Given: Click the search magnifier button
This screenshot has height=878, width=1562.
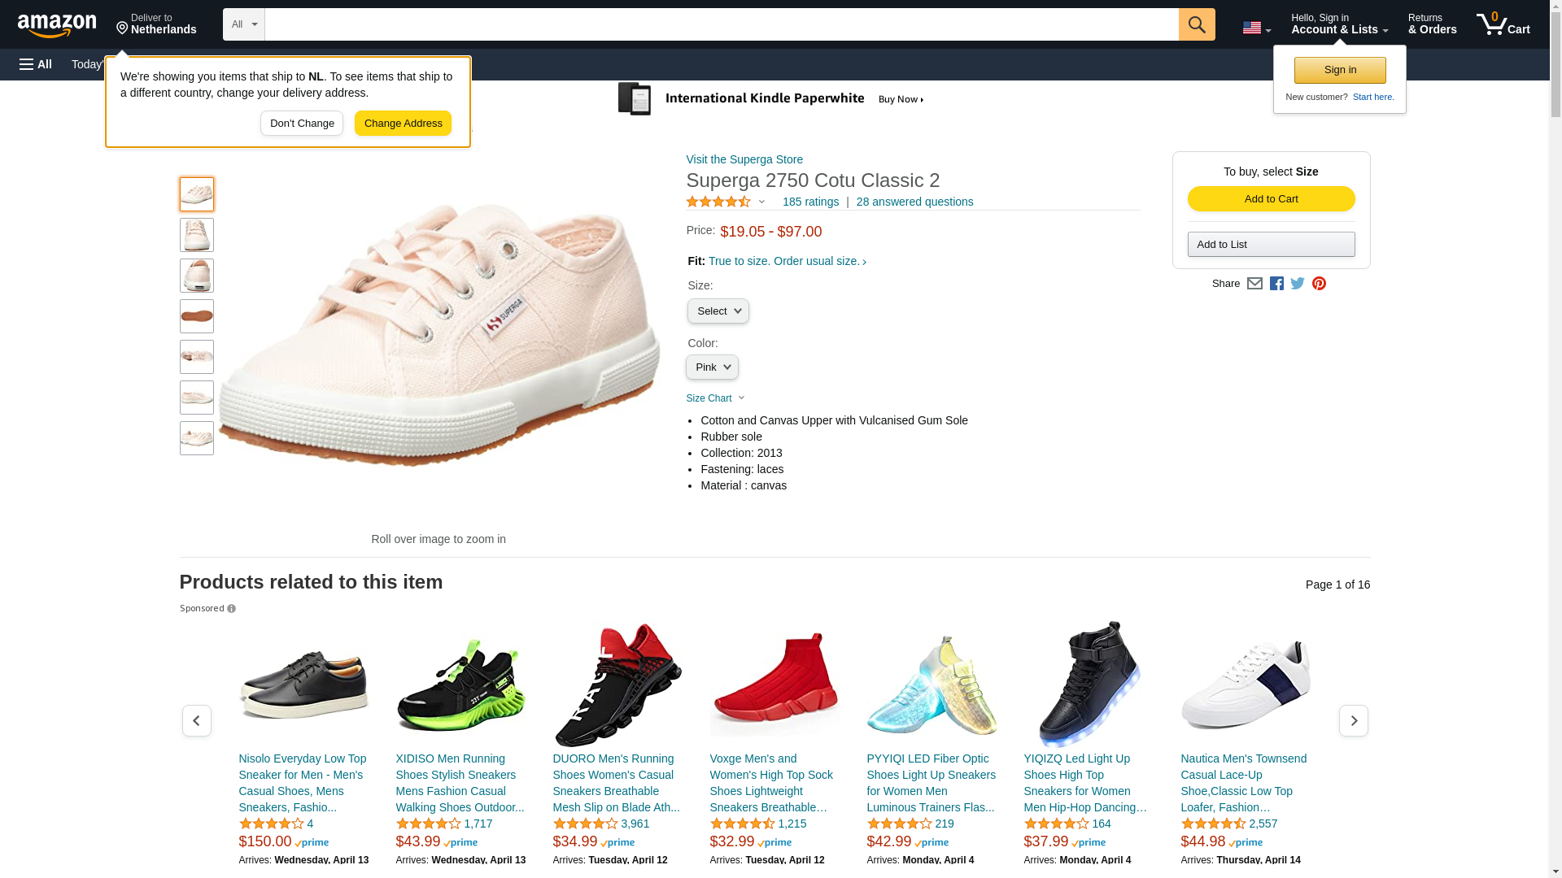Looking at the screenshot, I should pos(1197,24).
